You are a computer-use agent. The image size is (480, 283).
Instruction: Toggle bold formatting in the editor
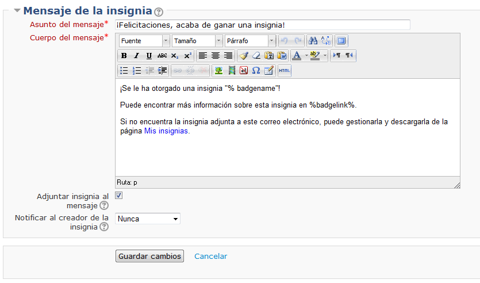tap(124, 56)
